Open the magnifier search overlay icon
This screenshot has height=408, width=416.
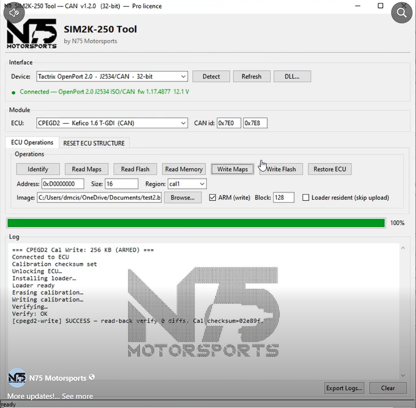click(x=402, y=13)
